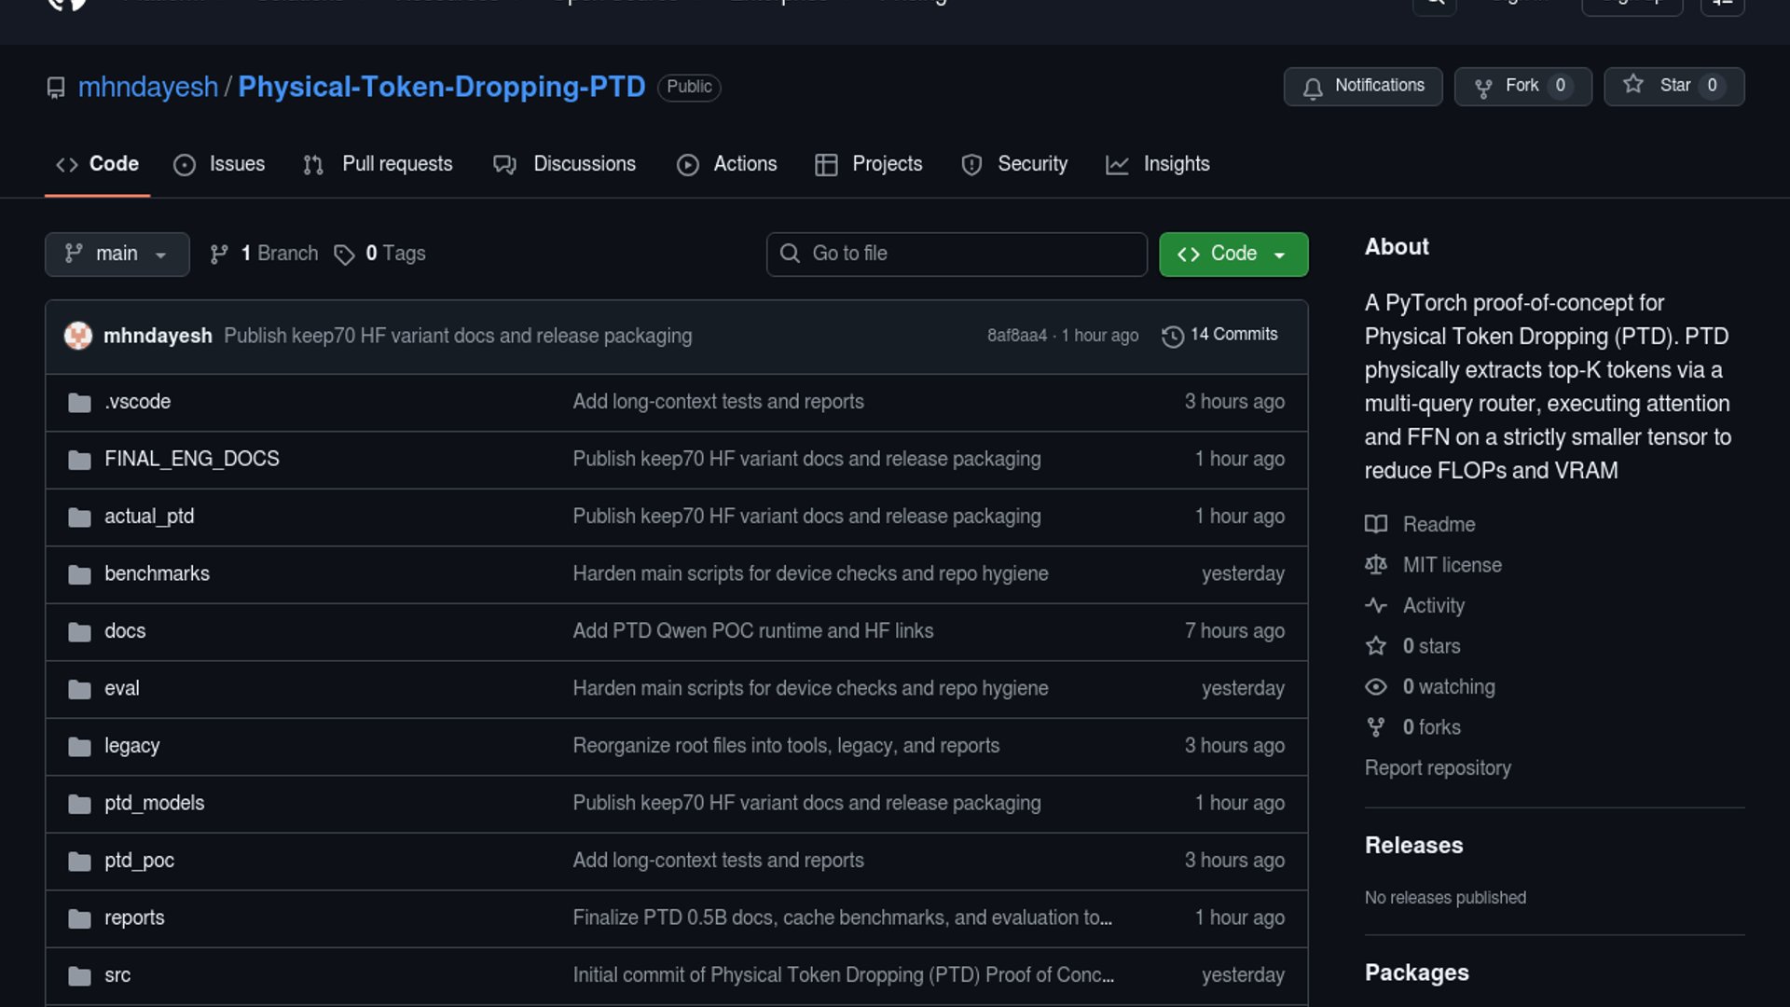Screen dimensions: 1790x1007
Task: Click the 0 watching eye icon
Action: (x=1376, y=687)
